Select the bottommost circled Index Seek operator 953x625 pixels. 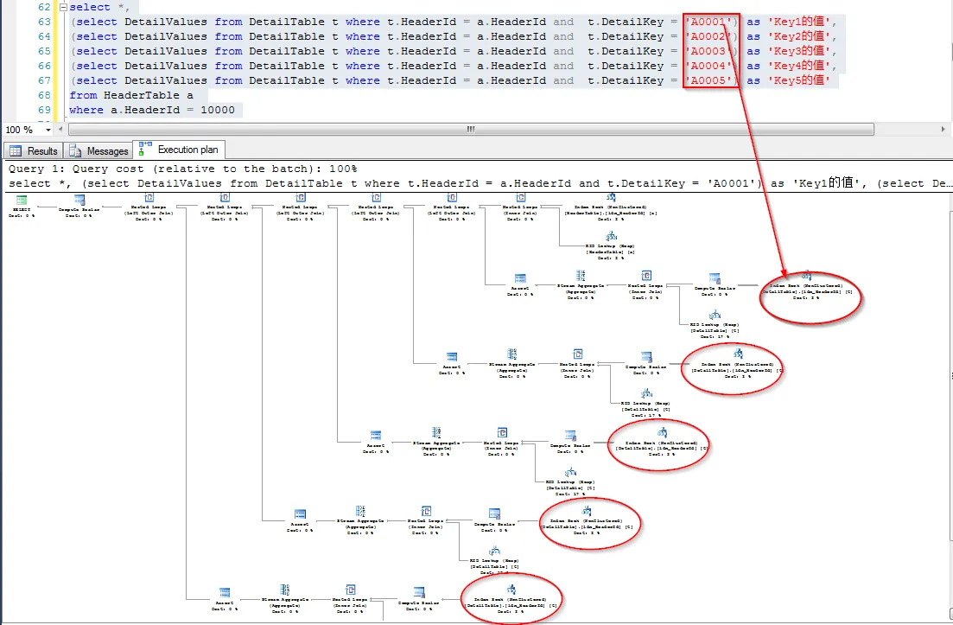coord(511,598)
